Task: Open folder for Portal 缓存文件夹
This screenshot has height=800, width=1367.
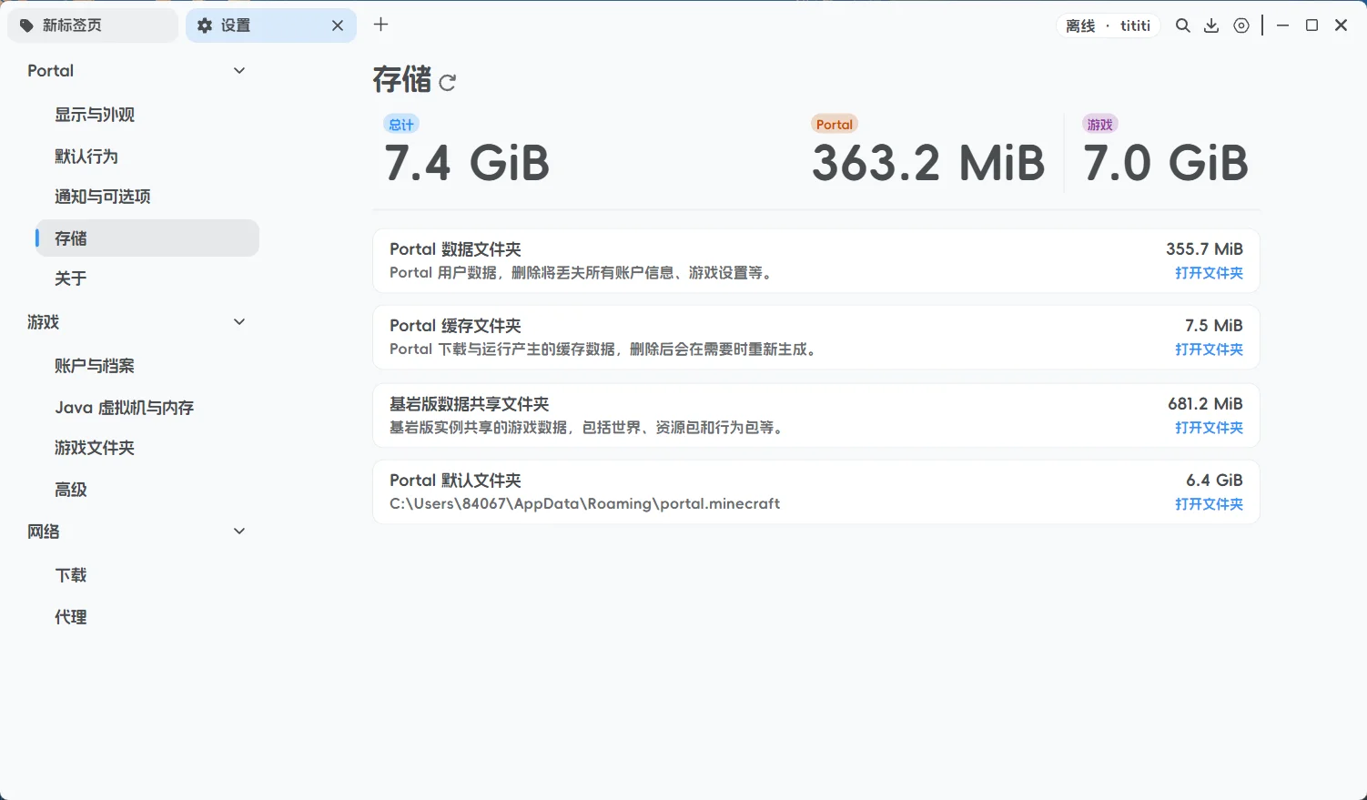Action: pyautogui.click(x=1209, y=349)
